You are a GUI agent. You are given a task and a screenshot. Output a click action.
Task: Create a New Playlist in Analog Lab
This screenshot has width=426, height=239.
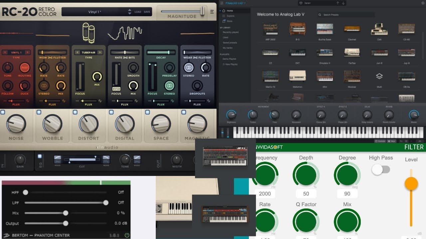[x=231, y=64]
